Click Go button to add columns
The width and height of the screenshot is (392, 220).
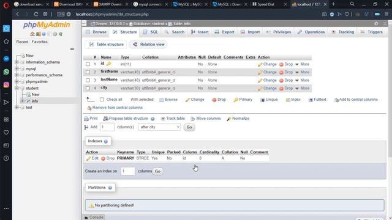(x=189, y=128)
